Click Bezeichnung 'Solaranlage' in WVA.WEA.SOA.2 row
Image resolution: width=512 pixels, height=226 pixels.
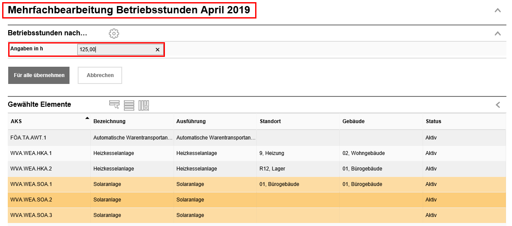107,200
